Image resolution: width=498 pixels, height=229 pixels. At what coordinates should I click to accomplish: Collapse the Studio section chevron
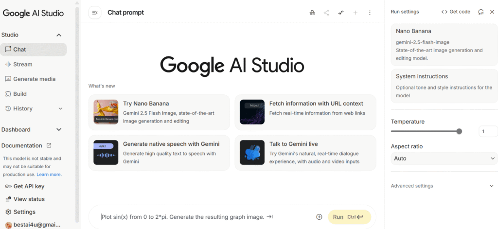pos(59,35)
